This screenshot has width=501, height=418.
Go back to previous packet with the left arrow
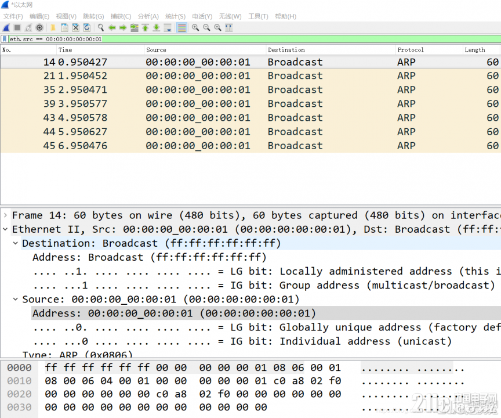coord(112,28)
